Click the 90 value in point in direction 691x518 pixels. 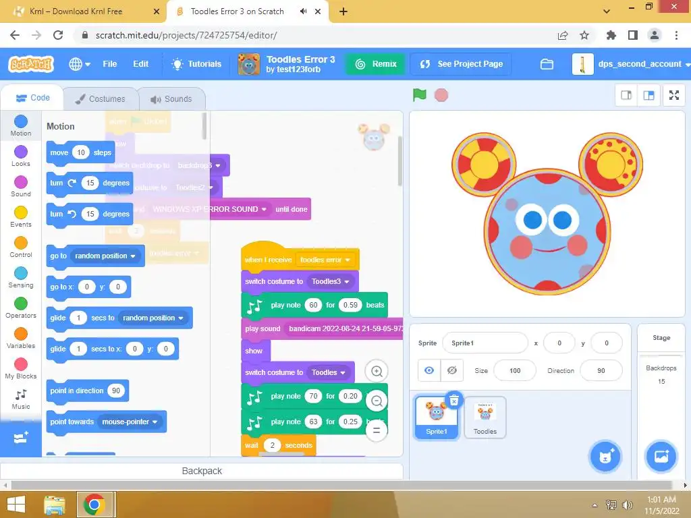coord(116,391)
